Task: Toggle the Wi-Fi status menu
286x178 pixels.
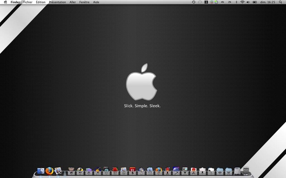Action: click(242, 2)
